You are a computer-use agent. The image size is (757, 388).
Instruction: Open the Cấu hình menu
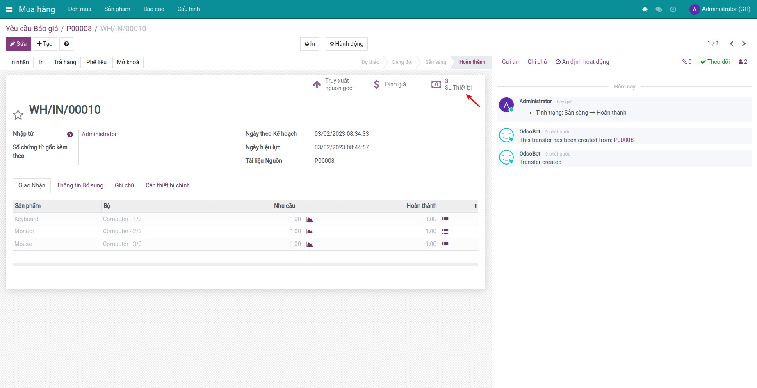(189, 9)
